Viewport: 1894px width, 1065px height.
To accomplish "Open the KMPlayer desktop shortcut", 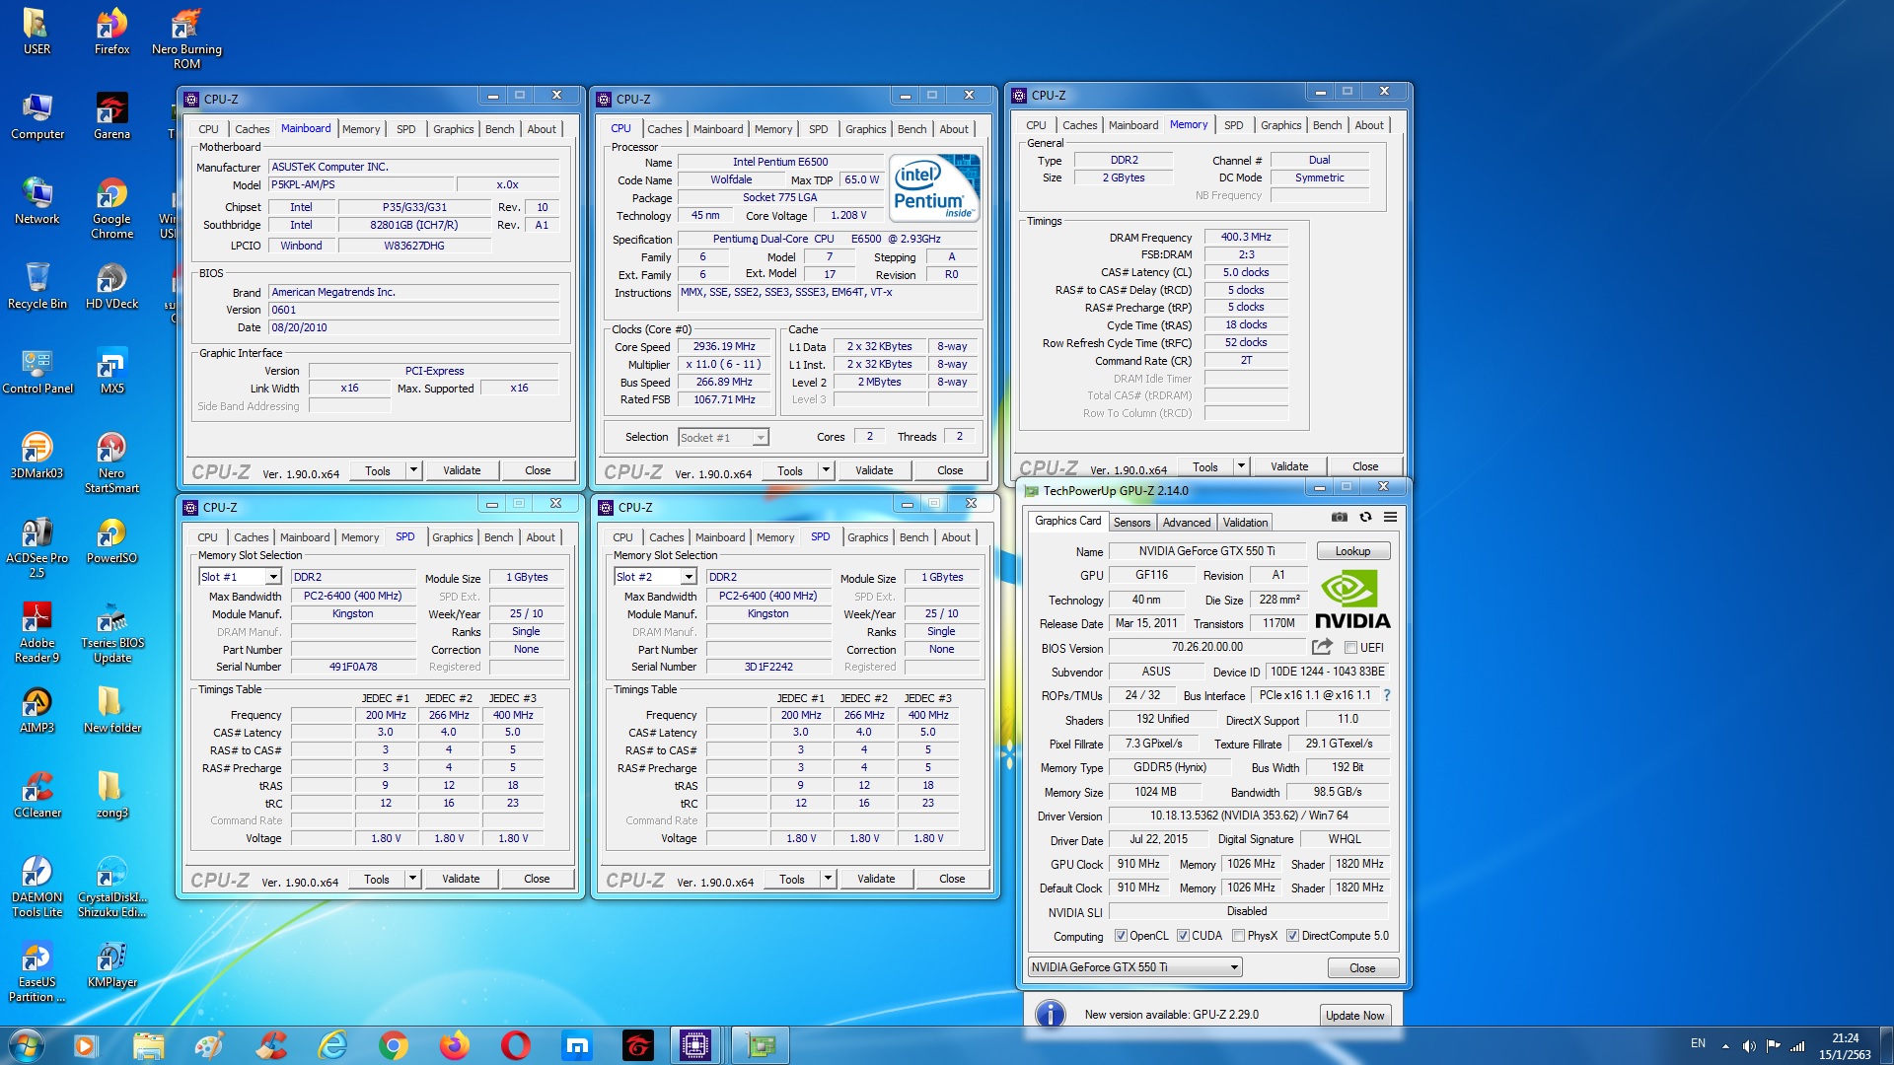I will [111, 964].
